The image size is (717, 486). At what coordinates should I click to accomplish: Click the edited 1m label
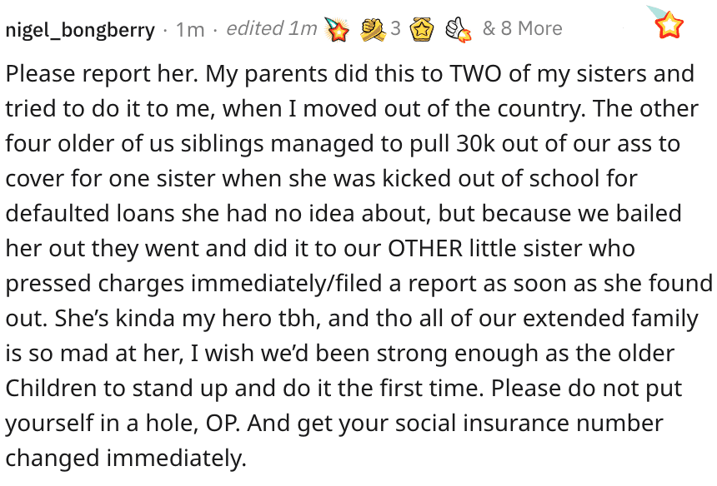(x=272, y=29)
